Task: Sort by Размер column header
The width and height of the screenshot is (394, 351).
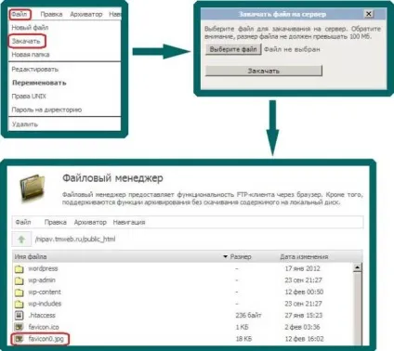Action: point(241,256)
